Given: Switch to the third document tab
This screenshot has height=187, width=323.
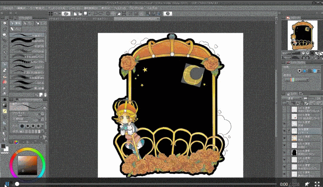Looking at the screenshot, I should [x=101, y=19].
